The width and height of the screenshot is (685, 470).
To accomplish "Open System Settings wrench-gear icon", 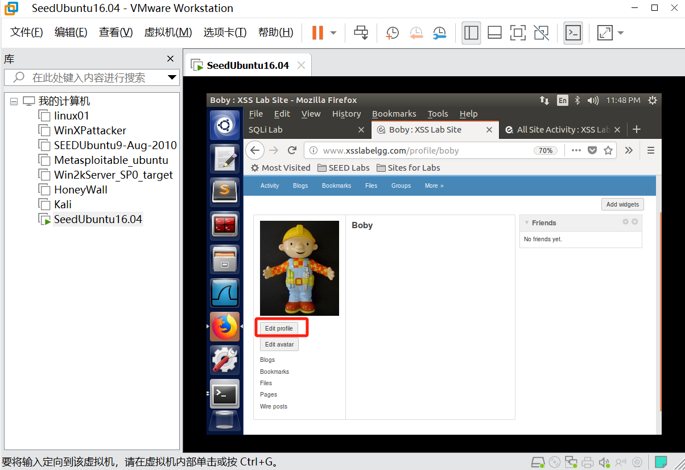I will pos(225,360).
